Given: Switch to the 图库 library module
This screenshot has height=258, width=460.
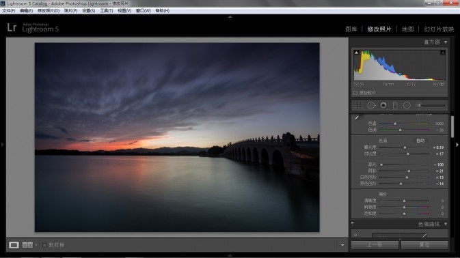Looking at the screenshot, I should 351,29.
